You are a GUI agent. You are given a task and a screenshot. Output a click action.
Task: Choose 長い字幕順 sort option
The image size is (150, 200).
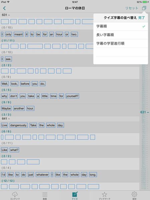tap(121, 35)
